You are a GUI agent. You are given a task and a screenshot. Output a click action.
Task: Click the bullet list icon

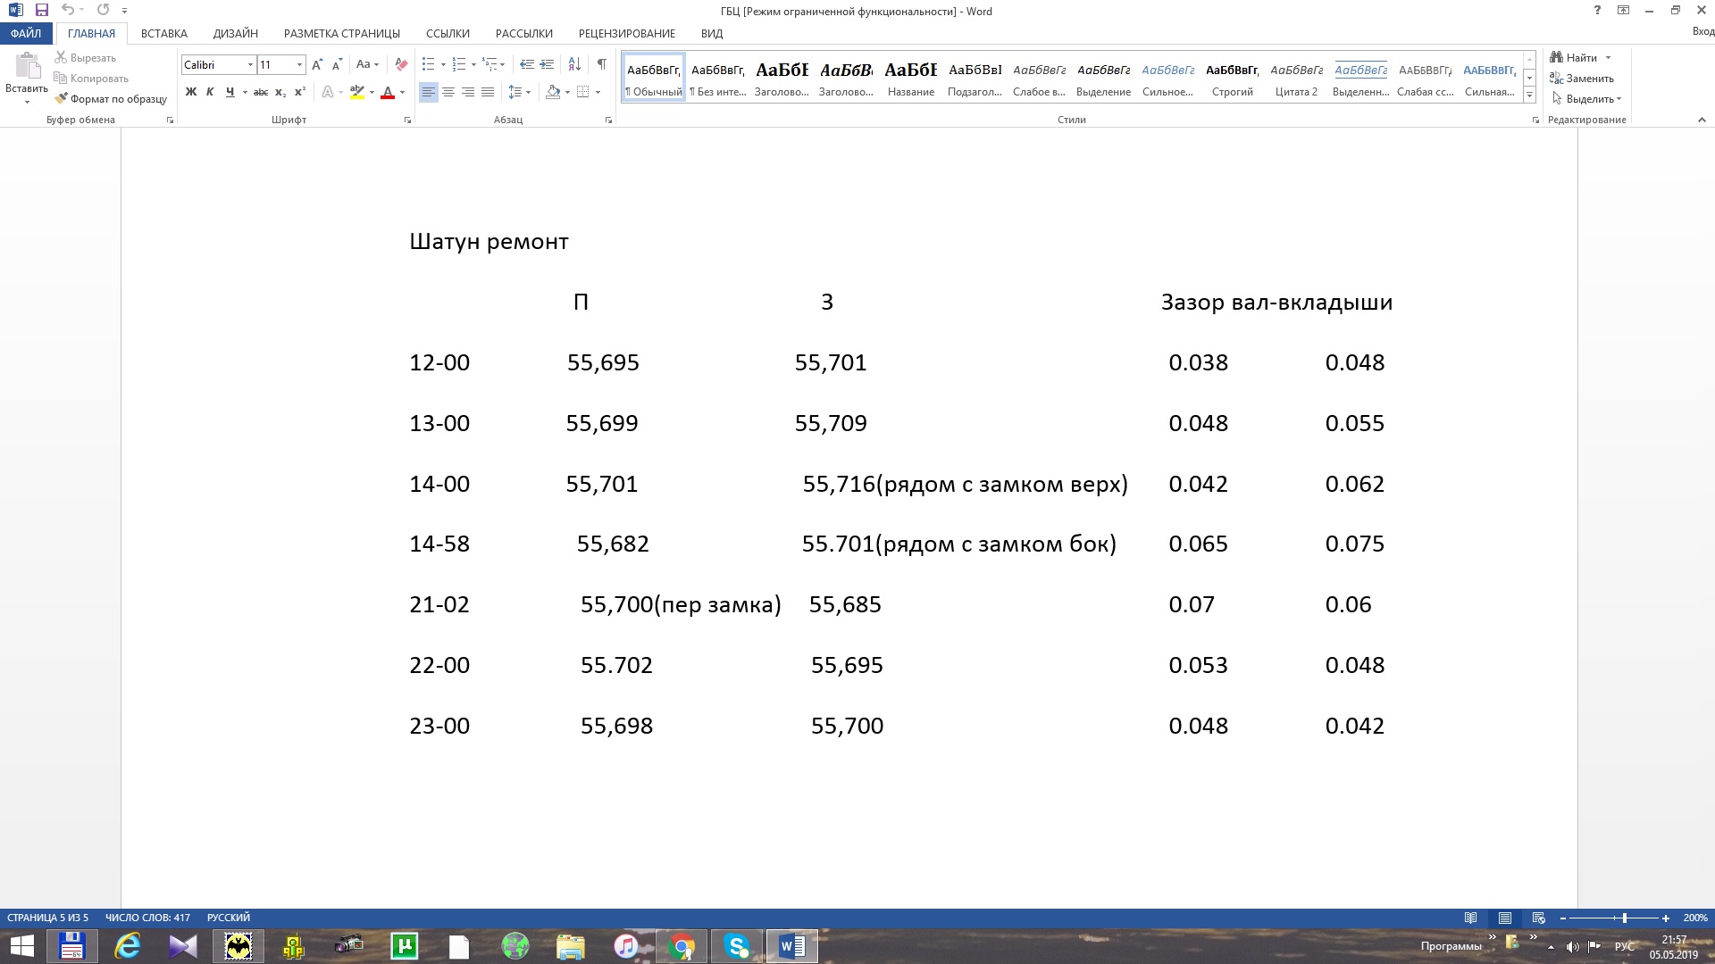point(429,64)
